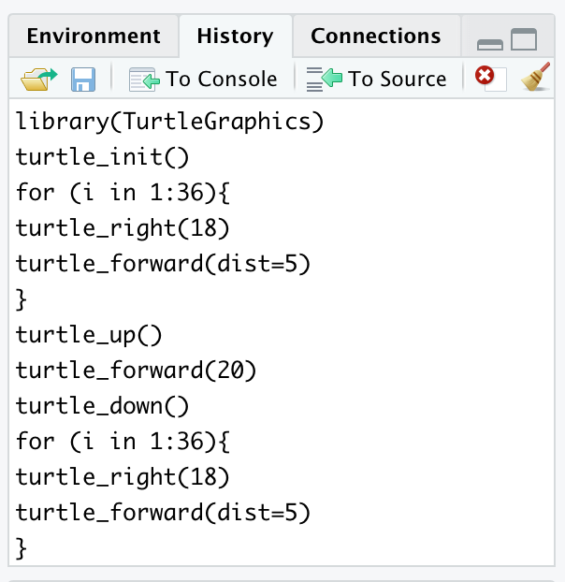Send selection To Console
The image size is (565, 582).
(x=204, y=79)
